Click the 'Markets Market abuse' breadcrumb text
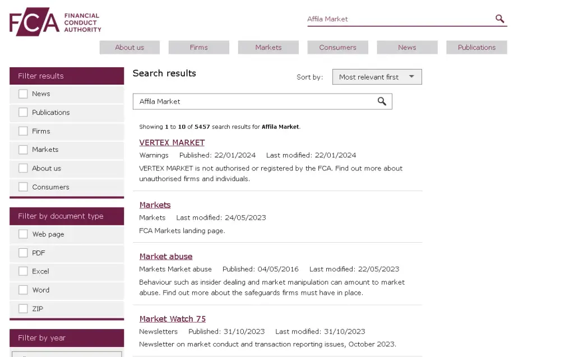Screen dimensions: 574x357 (x=175, y=269)
